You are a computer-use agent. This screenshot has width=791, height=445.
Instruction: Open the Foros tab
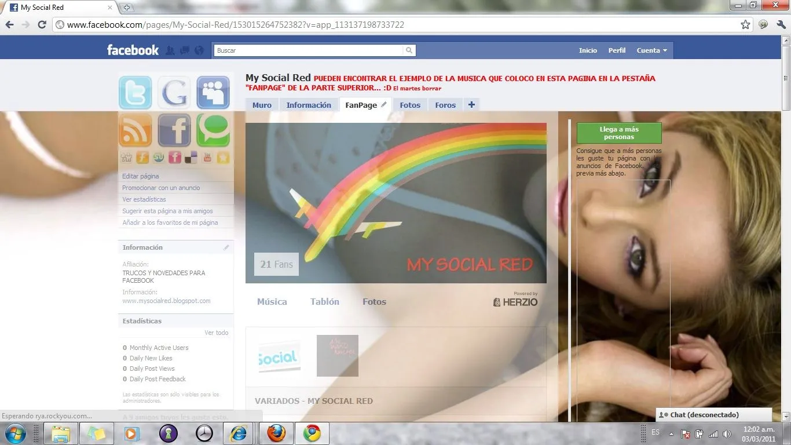coord(445,105)
